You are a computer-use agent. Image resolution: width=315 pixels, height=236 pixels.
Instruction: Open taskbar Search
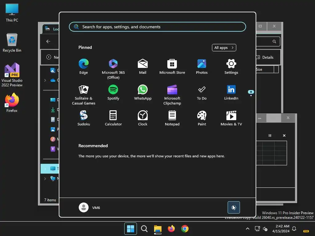coord(144,229)
